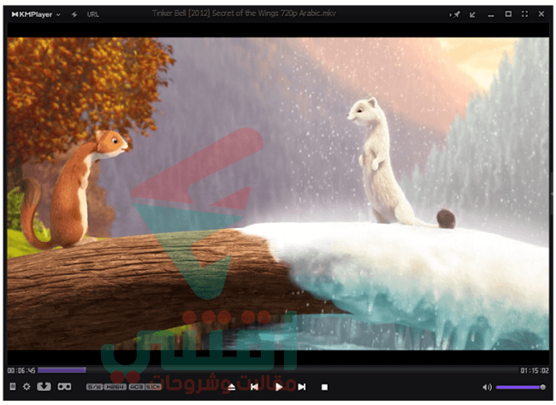Click elapsed time 00:06:45
This screenshot has width=556, height=405.
click(x=21, y=371)
